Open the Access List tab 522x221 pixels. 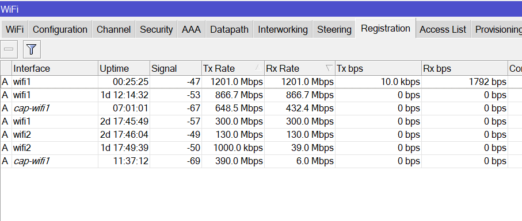[x=443, y=29]
